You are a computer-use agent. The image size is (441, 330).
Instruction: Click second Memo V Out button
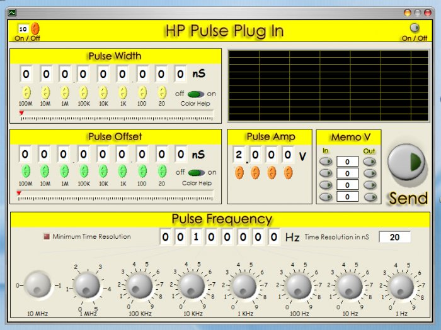pos(370,173)
